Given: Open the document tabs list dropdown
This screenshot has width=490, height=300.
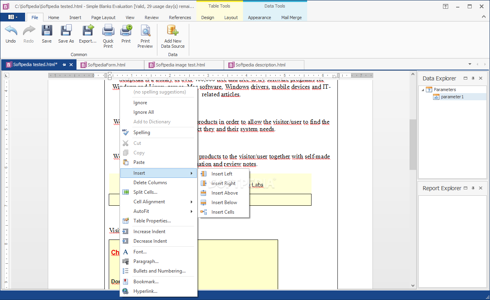Looking at the screenshot, I should [x=470, y=64].
